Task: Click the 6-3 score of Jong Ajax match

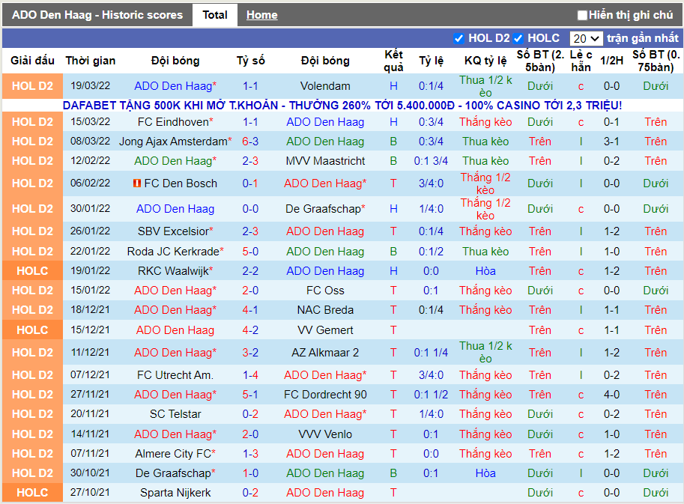Action: pyautogui.click(x=250, y=142)
